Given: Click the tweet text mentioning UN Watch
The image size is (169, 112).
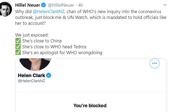Looking at the screenshot, I should [91, 17].
